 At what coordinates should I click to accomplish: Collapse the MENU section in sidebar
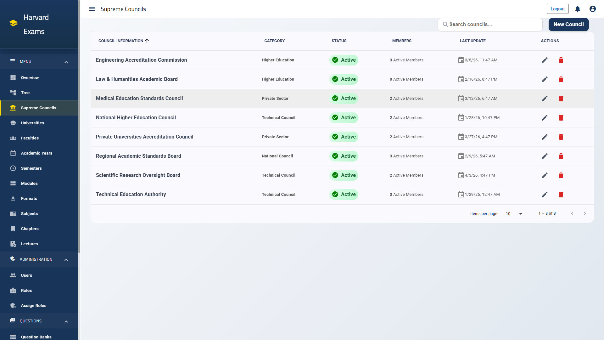point(66,62)
